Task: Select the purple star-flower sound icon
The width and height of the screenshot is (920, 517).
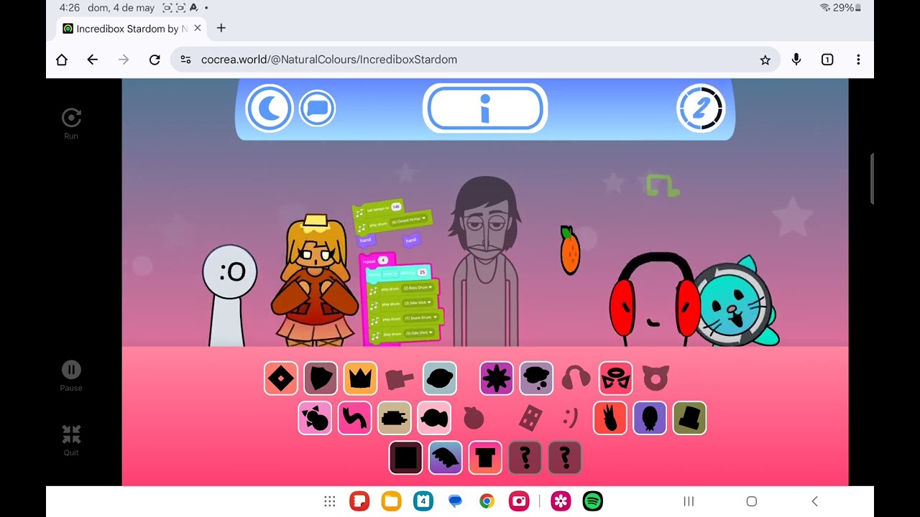Action: click(x=497, y=378)
